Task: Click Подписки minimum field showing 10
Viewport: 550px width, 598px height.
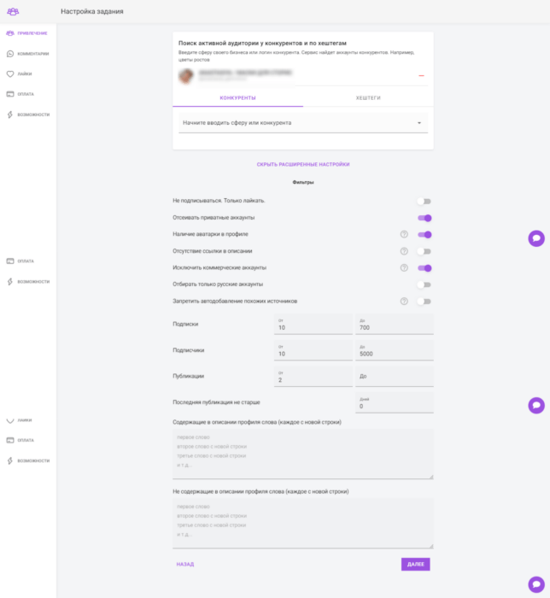Action: coord(313,324)
